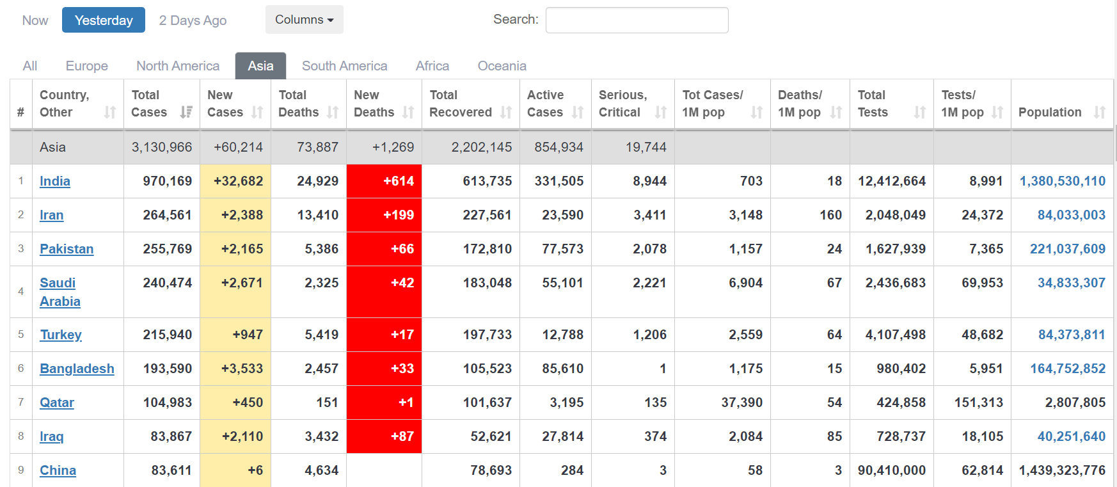Viewport: 1117px width, 487px height.
Task: Click Qatar total cases 104,983
Action: (168, 403)
